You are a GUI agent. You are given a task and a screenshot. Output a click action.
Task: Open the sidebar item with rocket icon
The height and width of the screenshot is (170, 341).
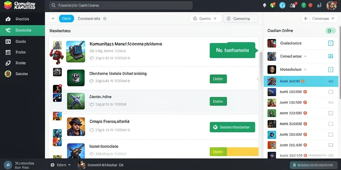point(22,63)
